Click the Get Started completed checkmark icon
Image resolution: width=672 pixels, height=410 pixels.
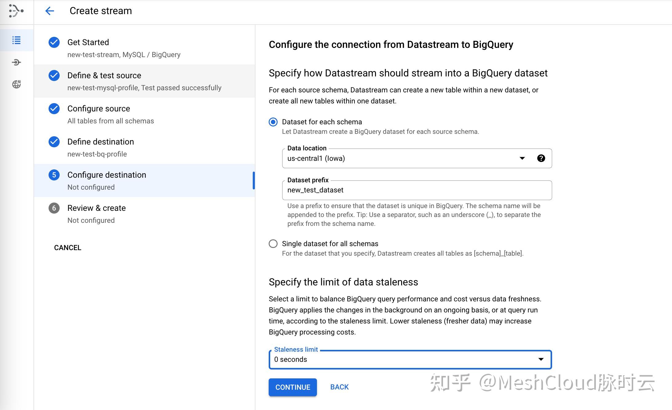pos(54,43)
